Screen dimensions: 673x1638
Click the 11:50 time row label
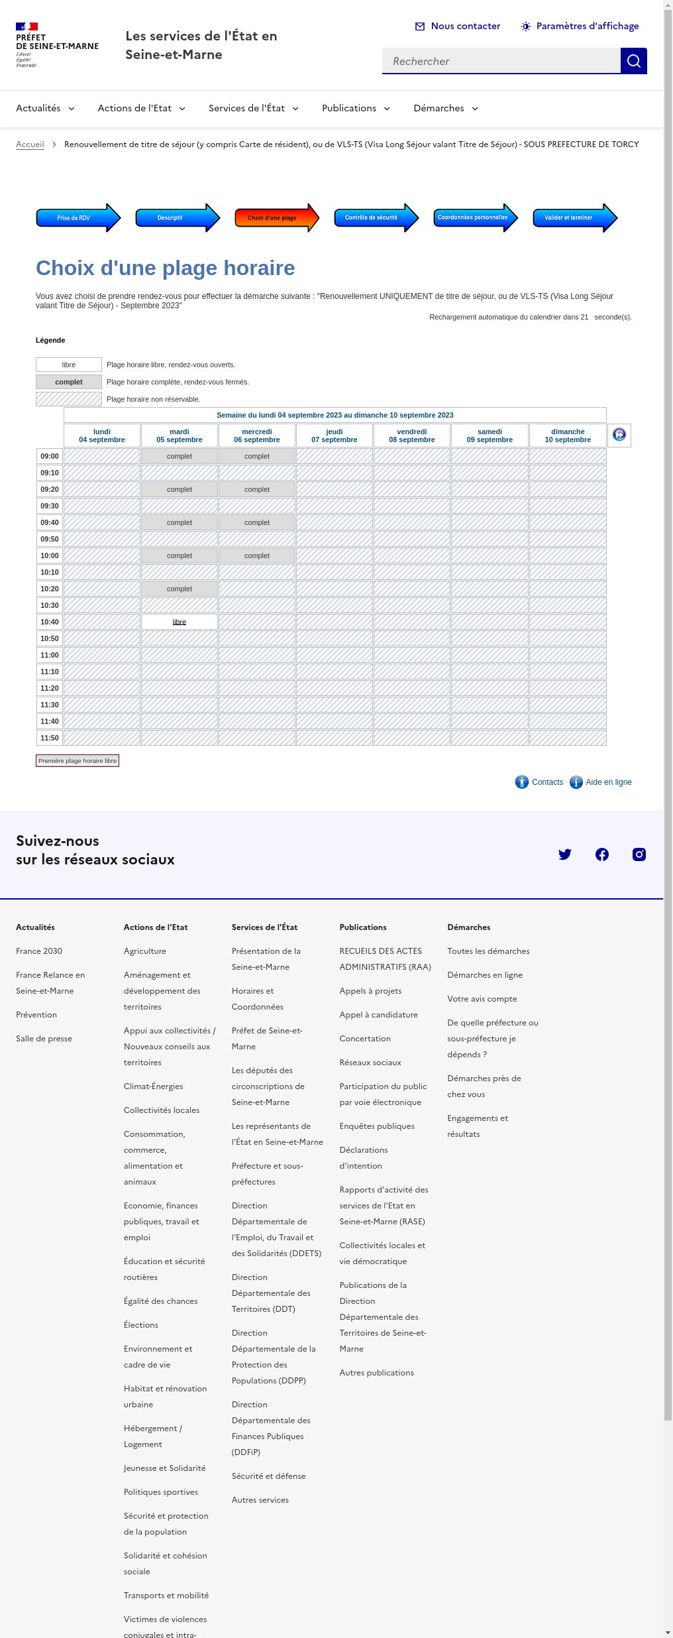[50, 738]
